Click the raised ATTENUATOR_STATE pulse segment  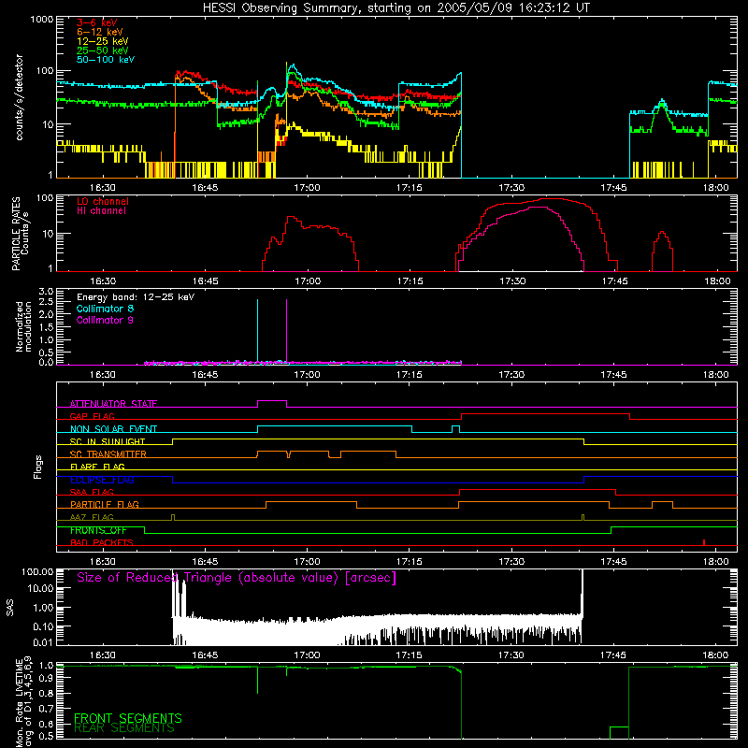[272, 401]
